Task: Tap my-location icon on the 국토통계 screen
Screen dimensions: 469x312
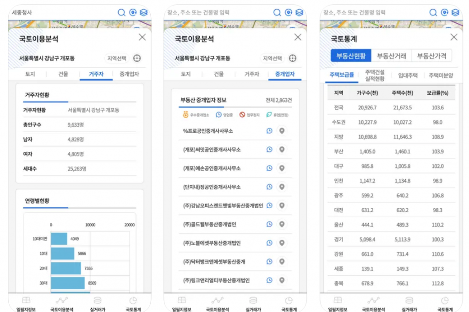Action: (x=445, y=12)
